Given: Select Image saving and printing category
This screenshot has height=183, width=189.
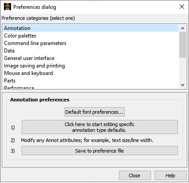Looking at the screenshot, I should pyautogui.click(x=91, y=66).
